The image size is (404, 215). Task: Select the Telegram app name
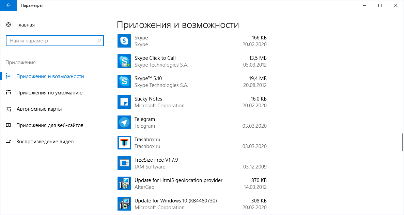[145, 119]
